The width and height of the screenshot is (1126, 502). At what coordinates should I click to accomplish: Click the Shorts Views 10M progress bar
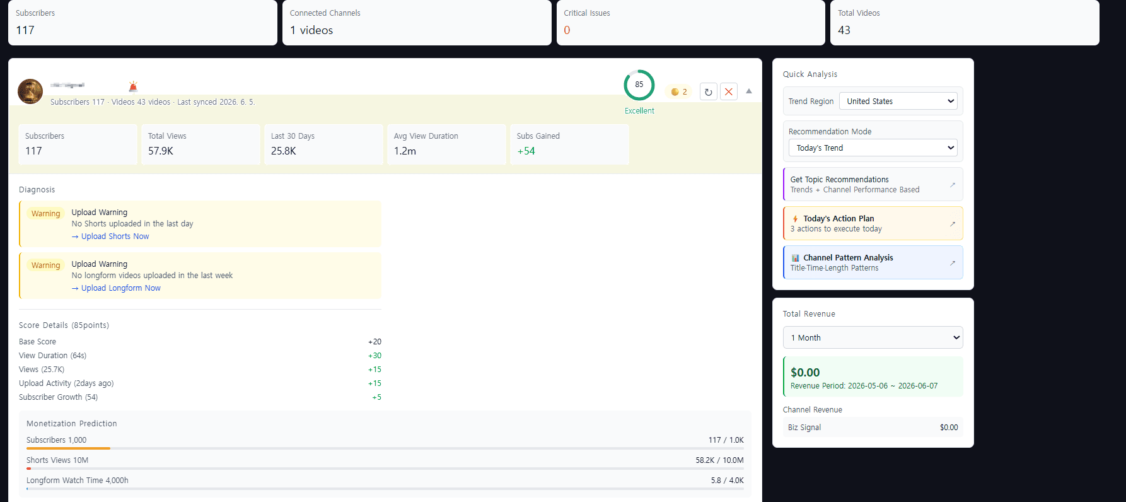pyautogui.click(x=385, y=469)
